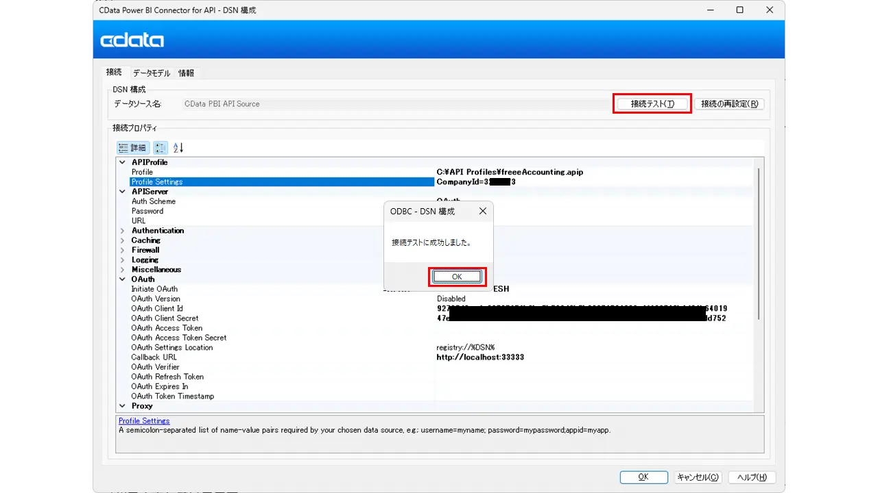
Task: Collapse the APIProfile category
Action: [122, 162]
